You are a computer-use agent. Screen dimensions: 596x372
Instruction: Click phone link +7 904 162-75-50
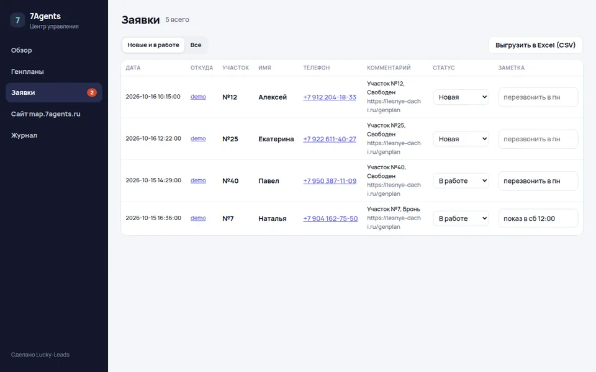[330, 218]
